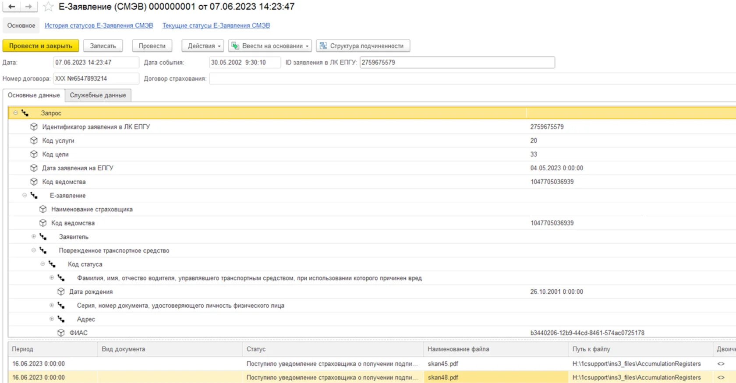Image resolution: width=736 pixels, height=383 pixels.
Task: Open История статусов Е-Заявления СМЭВ link
Action: (99, 25)
